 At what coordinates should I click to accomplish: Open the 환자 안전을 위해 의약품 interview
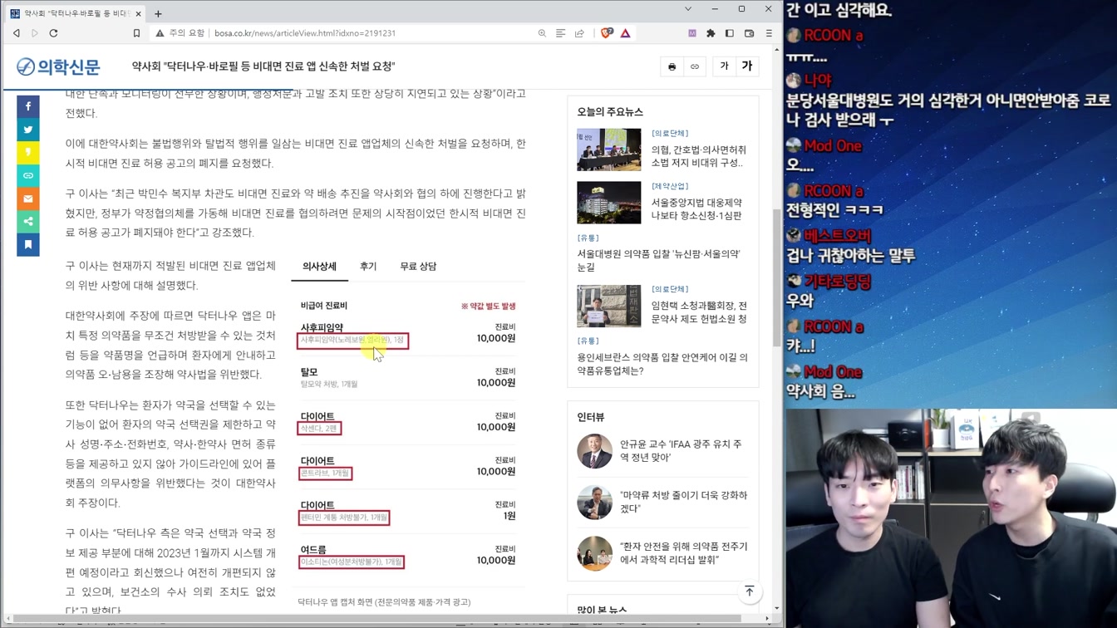[x=683, y=553]
